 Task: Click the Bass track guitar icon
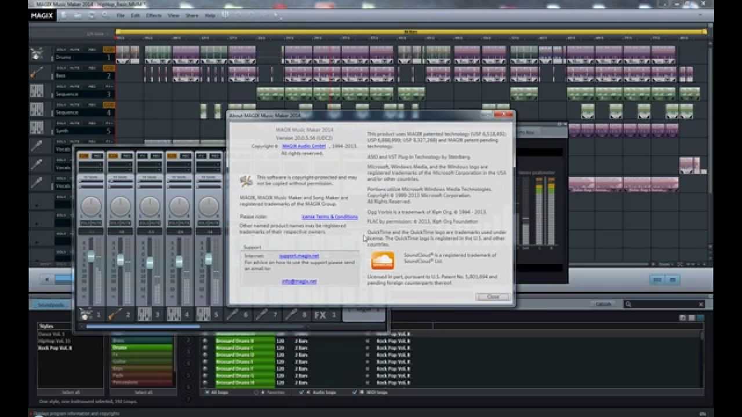(x=37, y=73)
